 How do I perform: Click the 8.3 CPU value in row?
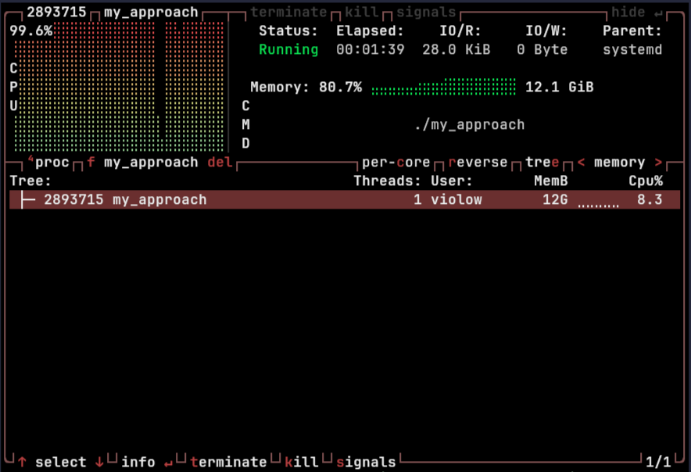pos(650,199)
